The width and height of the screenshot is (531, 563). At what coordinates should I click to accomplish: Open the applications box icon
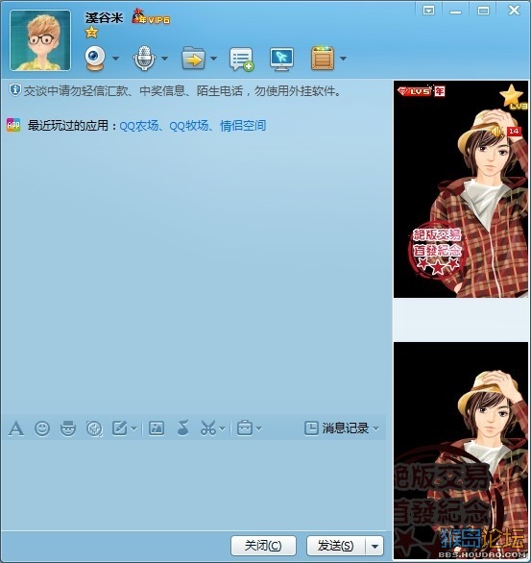point(323,59)
